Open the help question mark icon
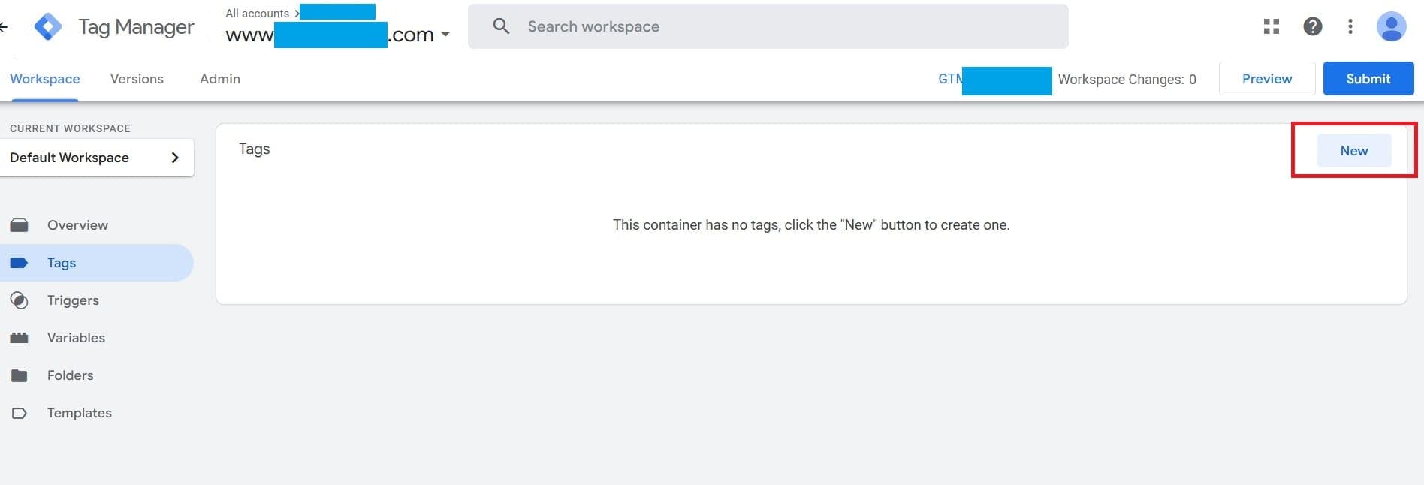 point(1312,26)
